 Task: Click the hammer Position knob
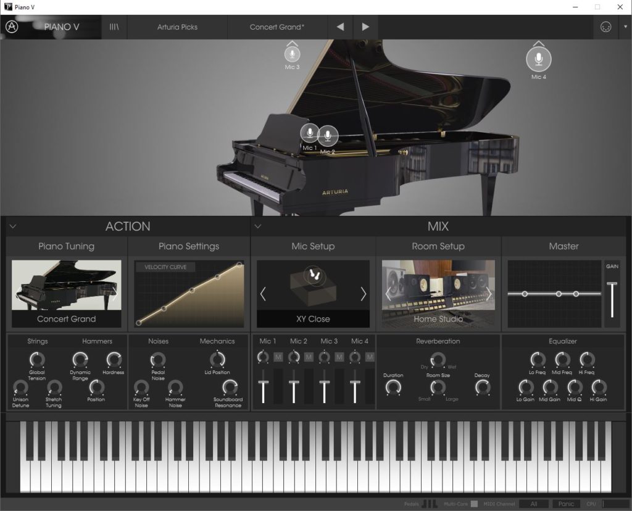tap(96, 387)
